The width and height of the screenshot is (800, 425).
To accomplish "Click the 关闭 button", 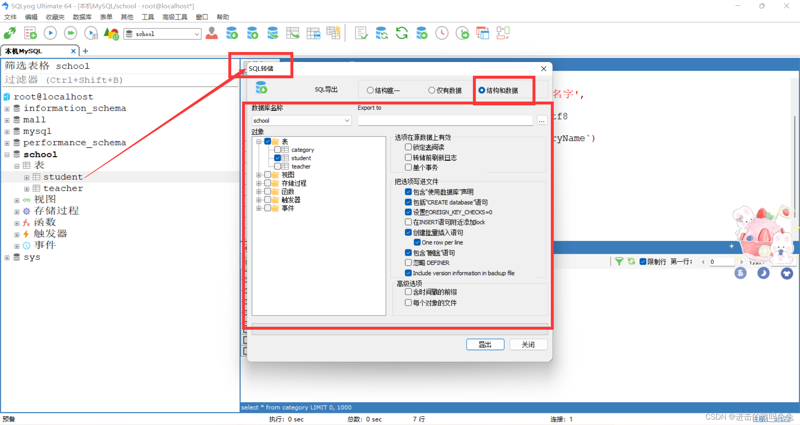I will click(x=528, y=345).
